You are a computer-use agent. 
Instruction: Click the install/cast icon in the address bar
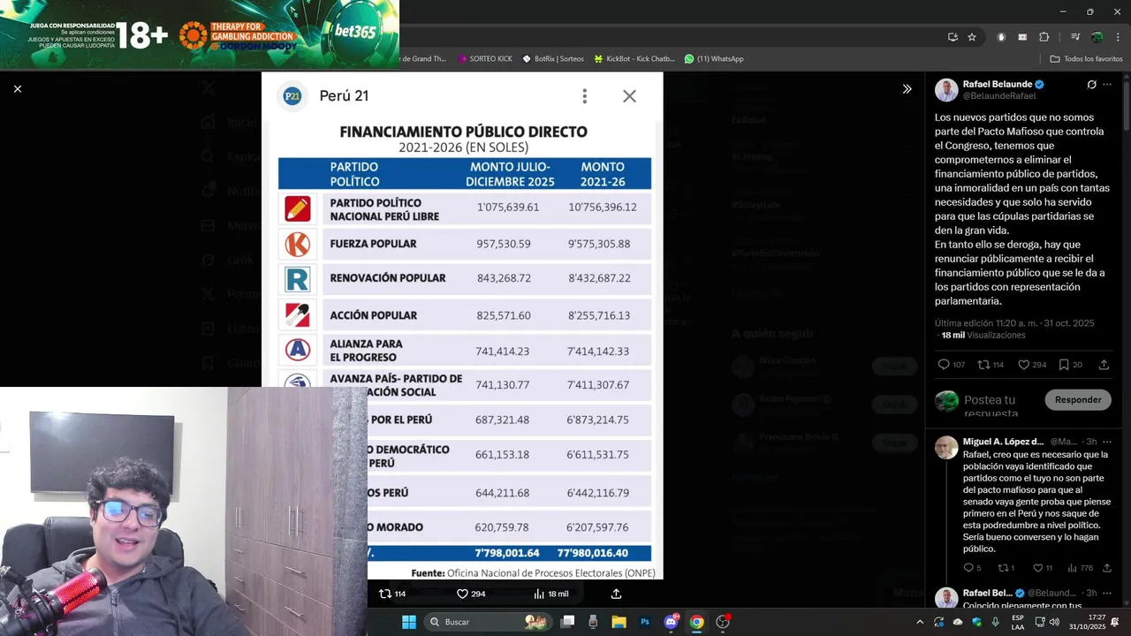point(953,37)
